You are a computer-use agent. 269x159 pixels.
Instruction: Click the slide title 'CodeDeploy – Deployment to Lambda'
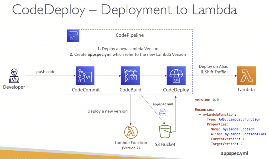tap(124, 10)
